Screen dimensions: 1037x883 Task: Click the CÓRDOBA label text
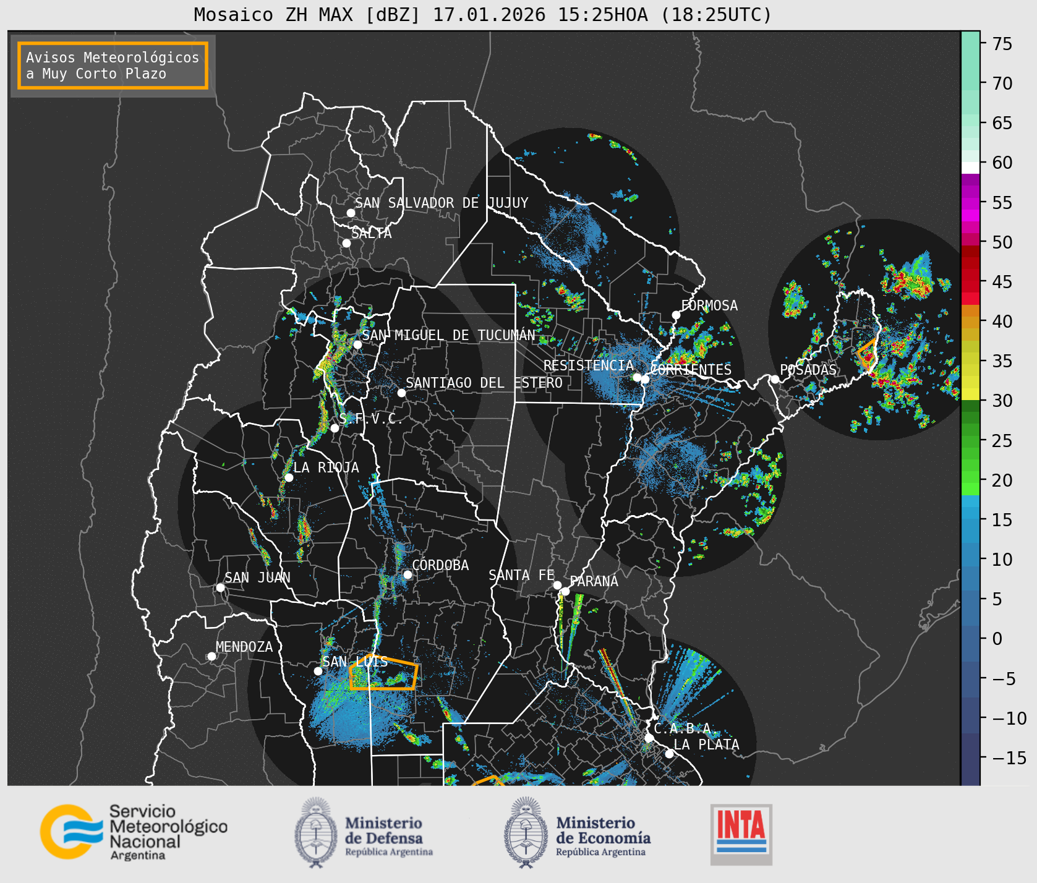[440, 565]
